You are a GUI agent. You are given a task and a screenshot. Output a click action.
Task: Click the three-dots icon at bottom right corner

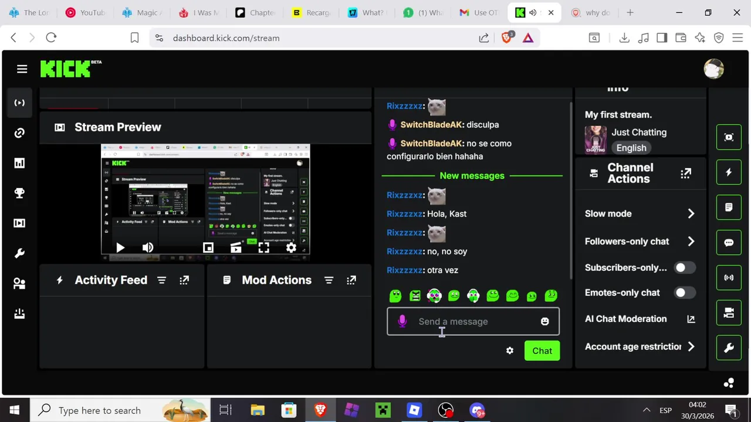coord(729,383)
